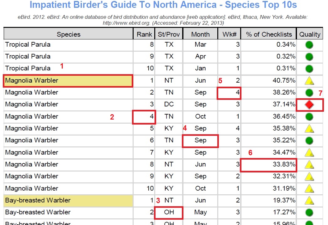Click yellow triangle in the 33.83% row
328x225 pixels.
click(x=309, y=165)
